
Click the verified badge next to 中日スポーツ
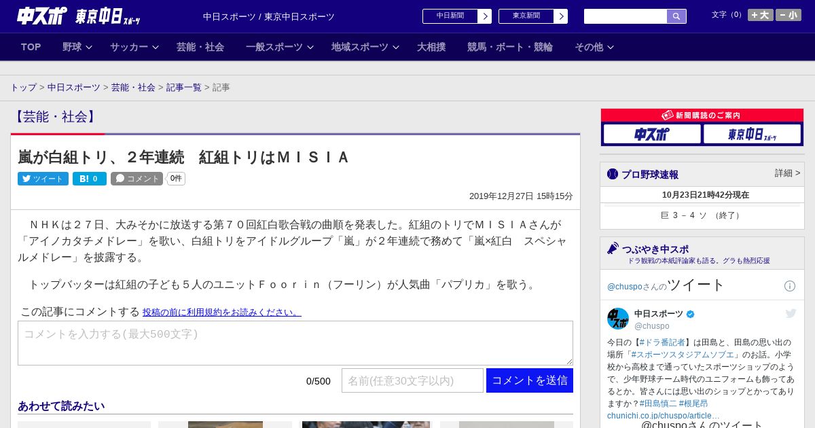coord(691,314)
